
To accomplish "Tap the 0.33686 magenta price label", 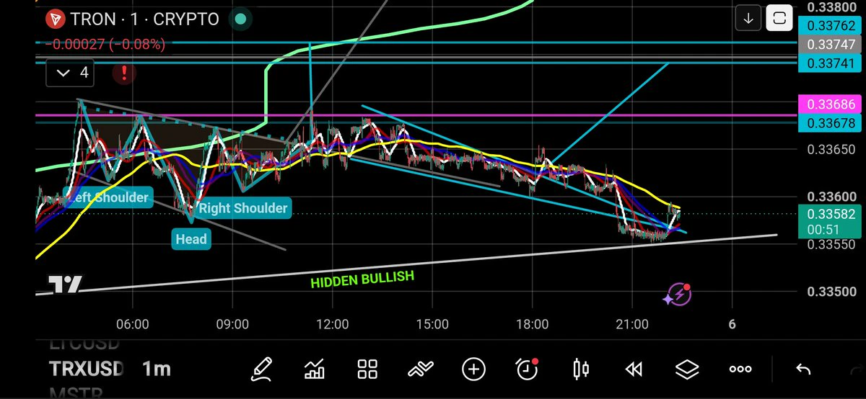I will 831,105.
